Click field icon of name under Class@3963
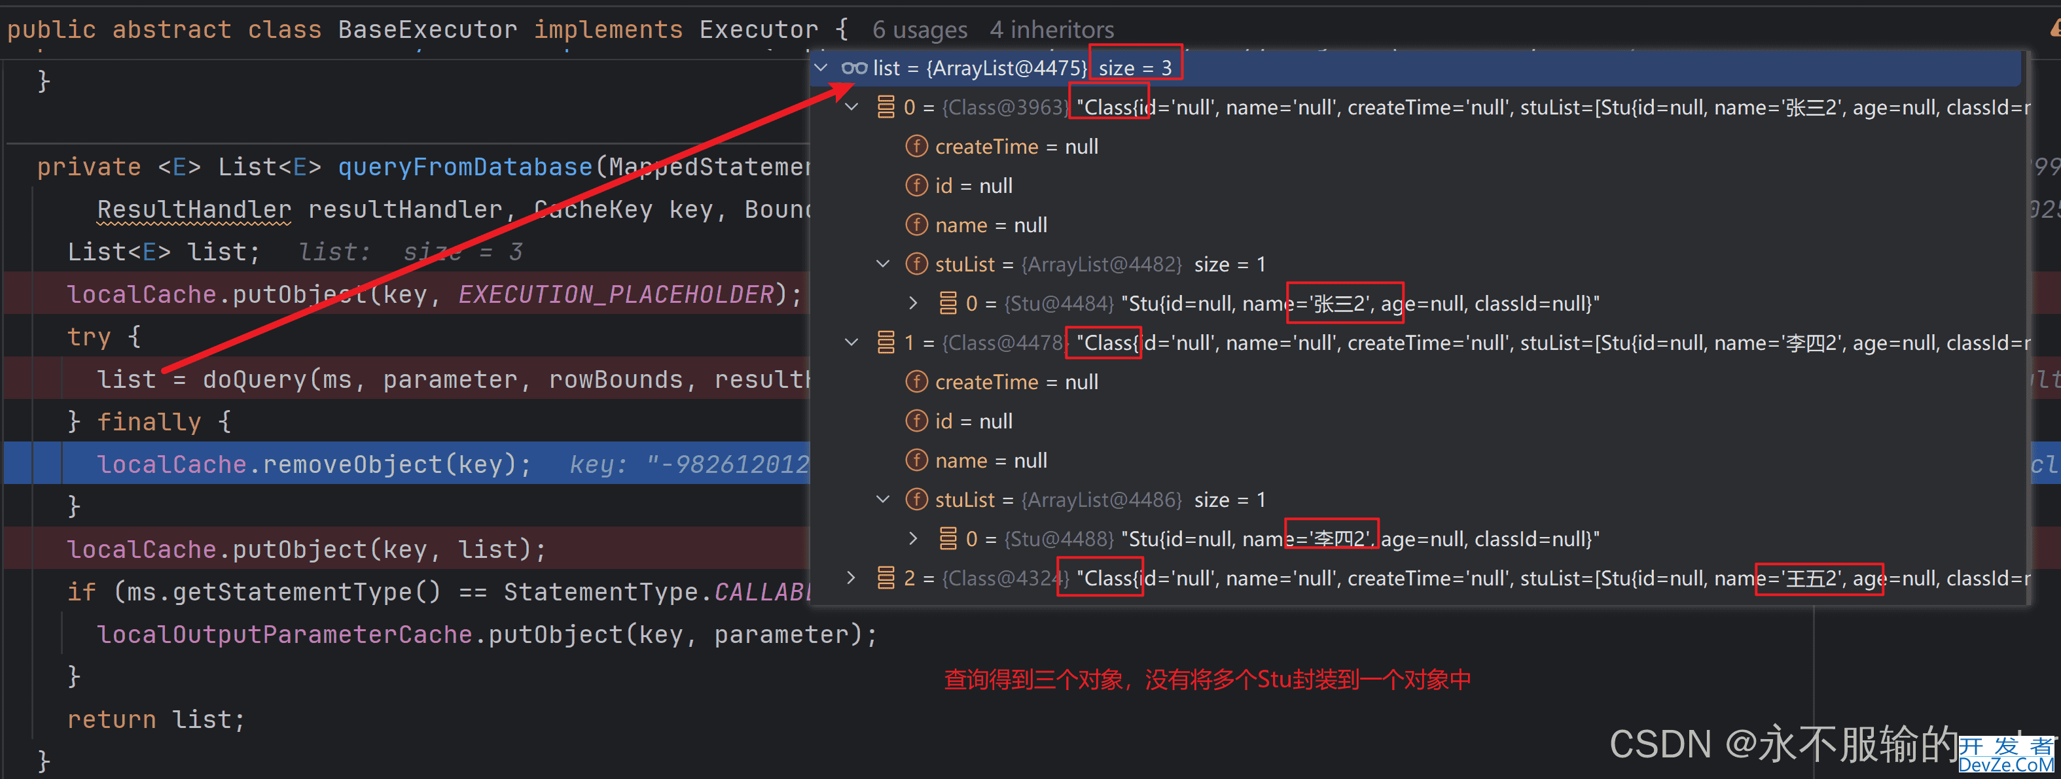2061x779 pixels. [916, 225]
